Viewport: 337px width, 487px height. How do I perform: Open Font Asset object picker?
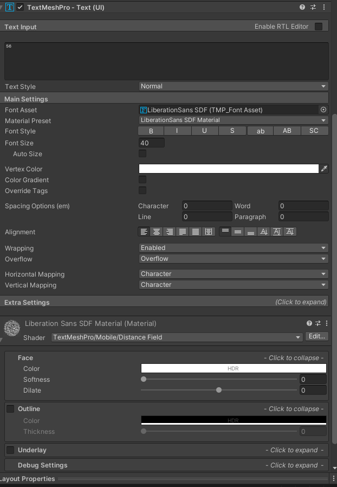click(323, 110)
